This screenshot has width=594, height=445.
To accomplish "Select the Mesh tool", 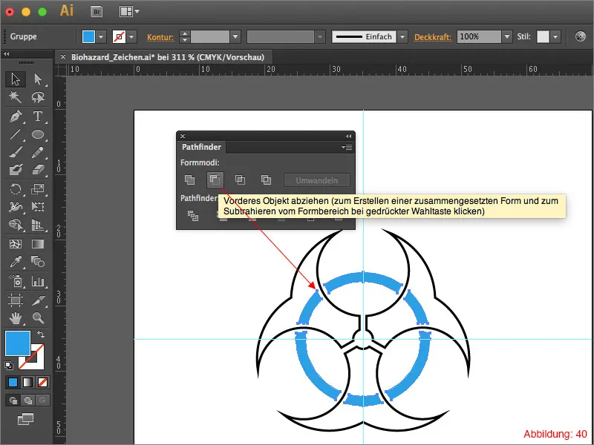I will coord(16,244).
